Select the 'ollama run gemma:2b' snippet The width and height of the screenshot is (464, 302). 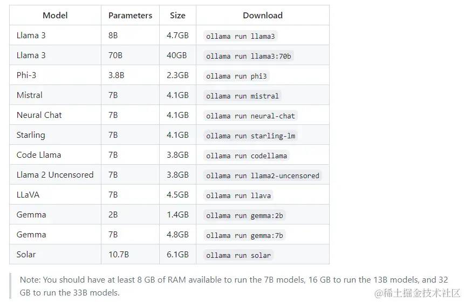pyautogui.click(x=244, y=215)
